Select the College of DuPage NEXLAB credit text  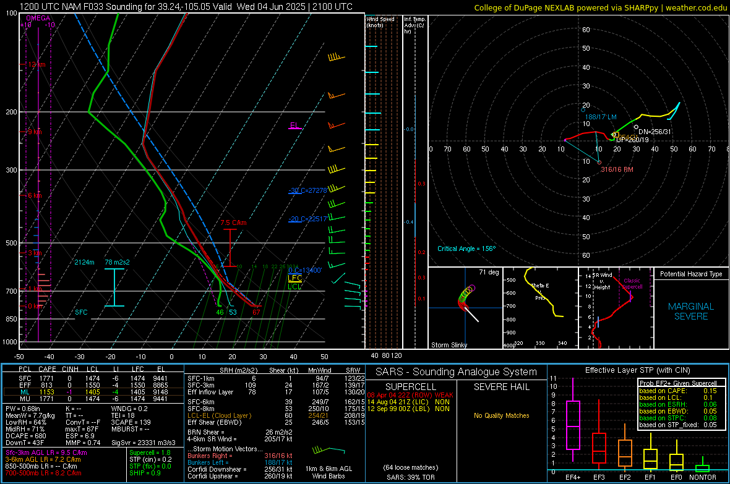[x=600, y=7]
